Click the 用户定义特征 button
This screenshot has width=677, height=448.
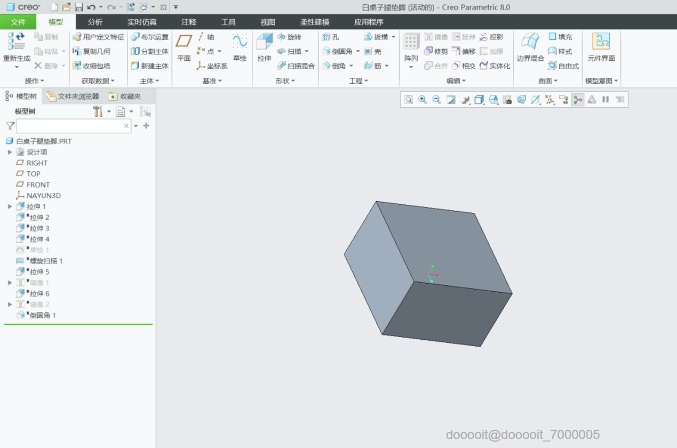[x=98, y=37]
